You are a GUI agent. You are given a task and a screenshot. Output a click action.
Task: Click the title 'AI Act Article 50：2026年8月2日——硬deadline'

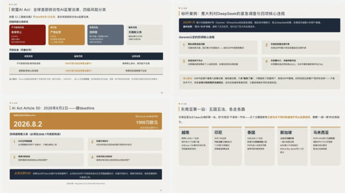(x=53, y=108)
